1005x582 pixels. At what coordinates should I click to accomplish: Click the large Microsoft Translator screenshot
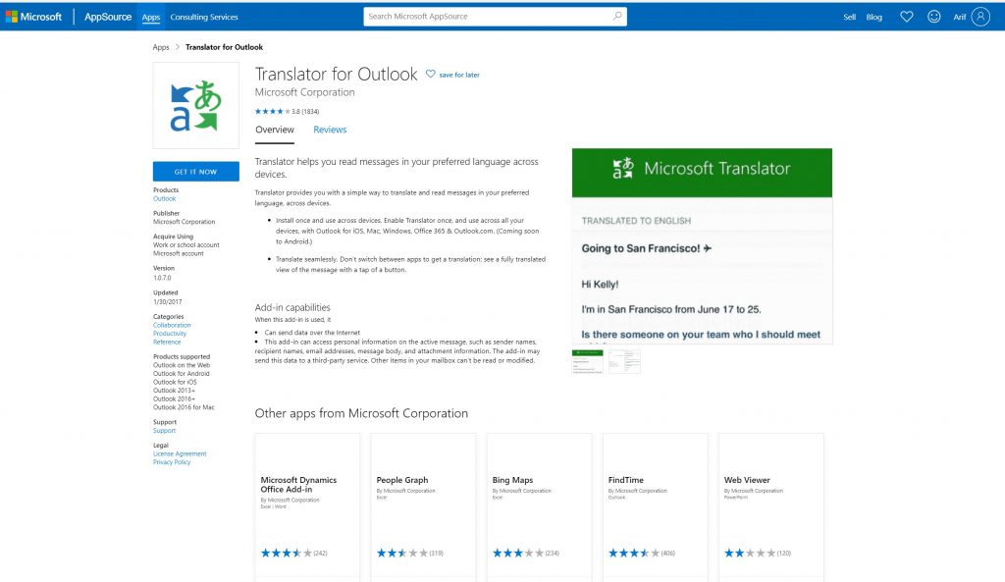(x=702, y=246)
